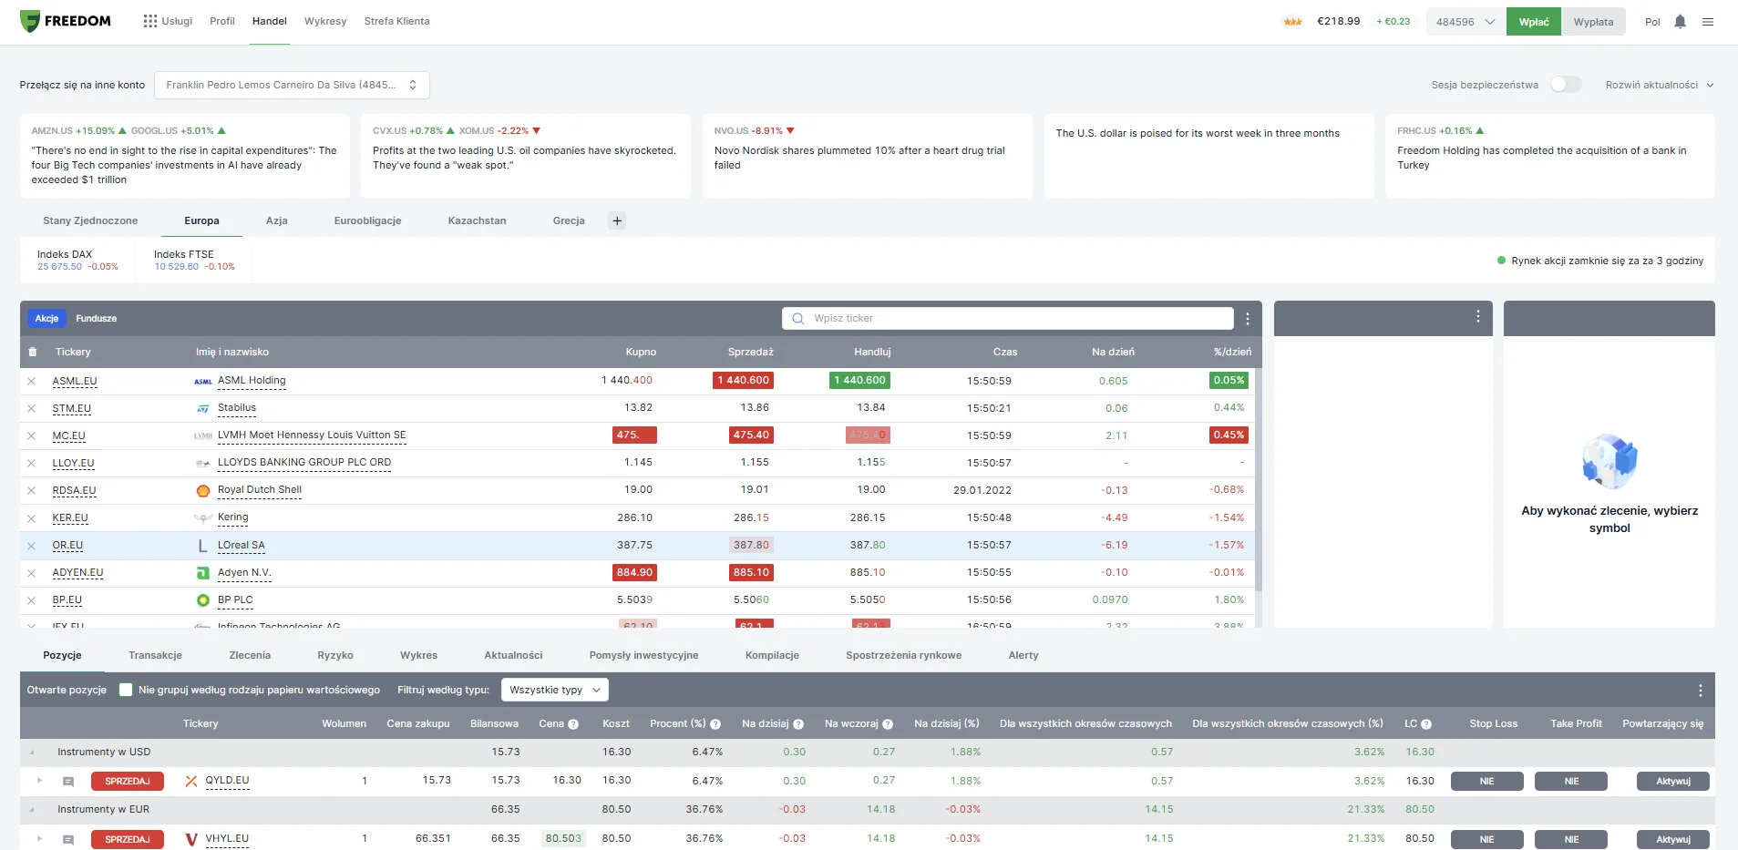Click the Freedom logo
Image resolution: width=1738 pixels, height=850 pixels.
[x=66, y=21]
